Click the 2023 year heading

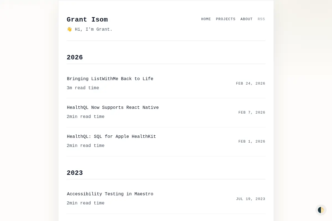[x=75, y=173]
